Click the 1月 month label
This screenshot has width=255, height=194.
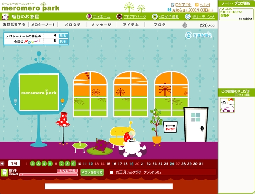(14, 163)
